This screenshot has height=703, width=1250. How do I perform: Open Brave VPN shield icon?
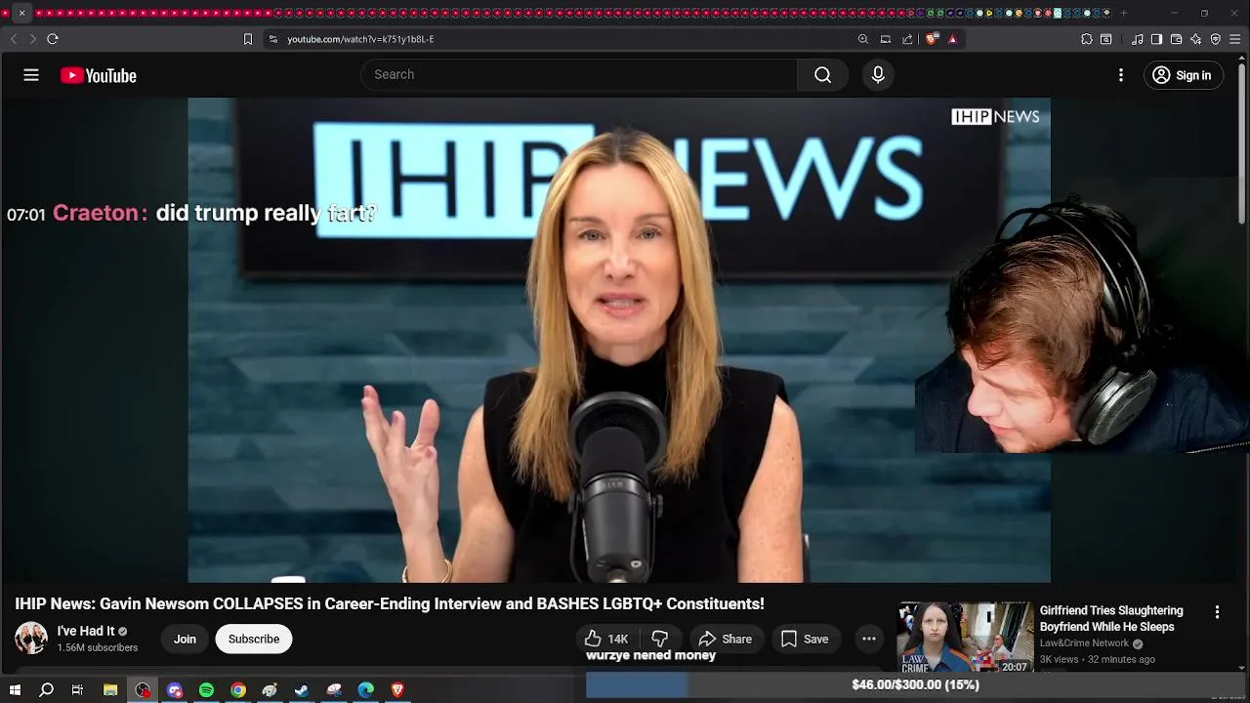(x=1216, y=39)
